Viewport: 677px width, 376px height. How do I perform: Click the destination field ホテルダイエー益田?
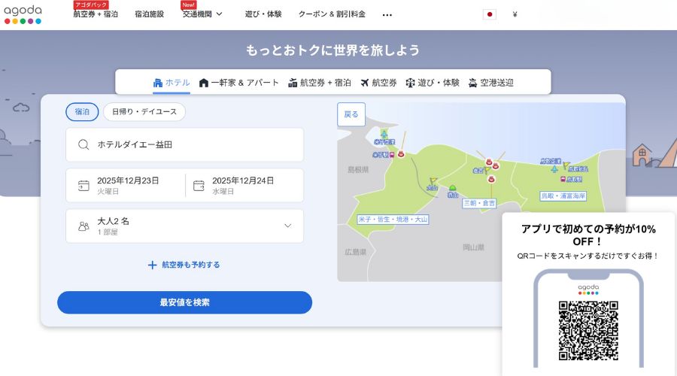[185, 144]
